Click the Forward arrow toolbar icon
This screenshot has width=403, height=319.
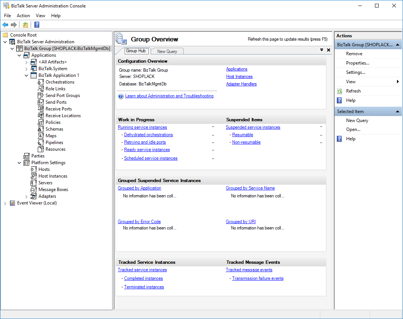pos(13,25)
